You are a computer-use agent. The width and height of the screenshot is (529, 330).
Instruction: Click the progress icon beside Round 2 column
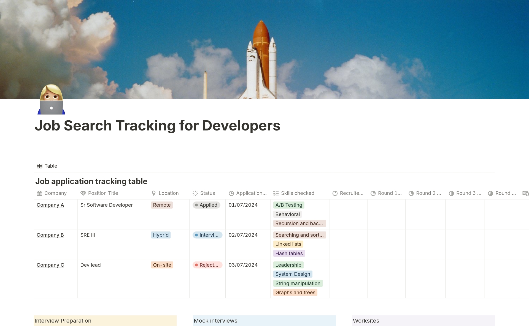click(x=411, y=193)
